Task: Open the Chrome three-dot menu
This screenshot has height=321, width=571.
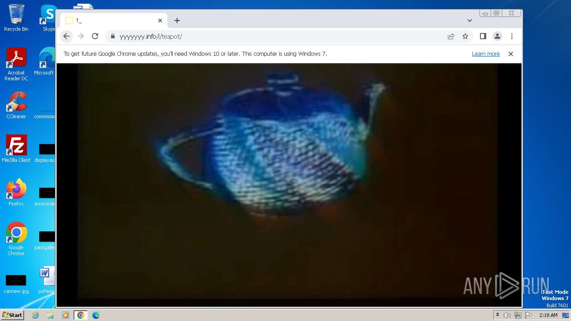Action: (512, 36)
